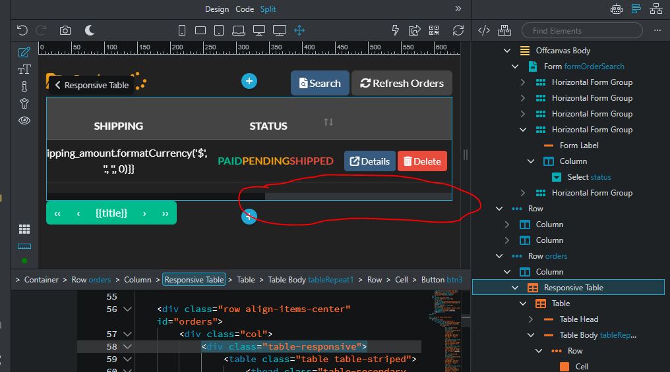
Task: Collapse the Offcanvas Body tree node
Action: coord(507,51)
